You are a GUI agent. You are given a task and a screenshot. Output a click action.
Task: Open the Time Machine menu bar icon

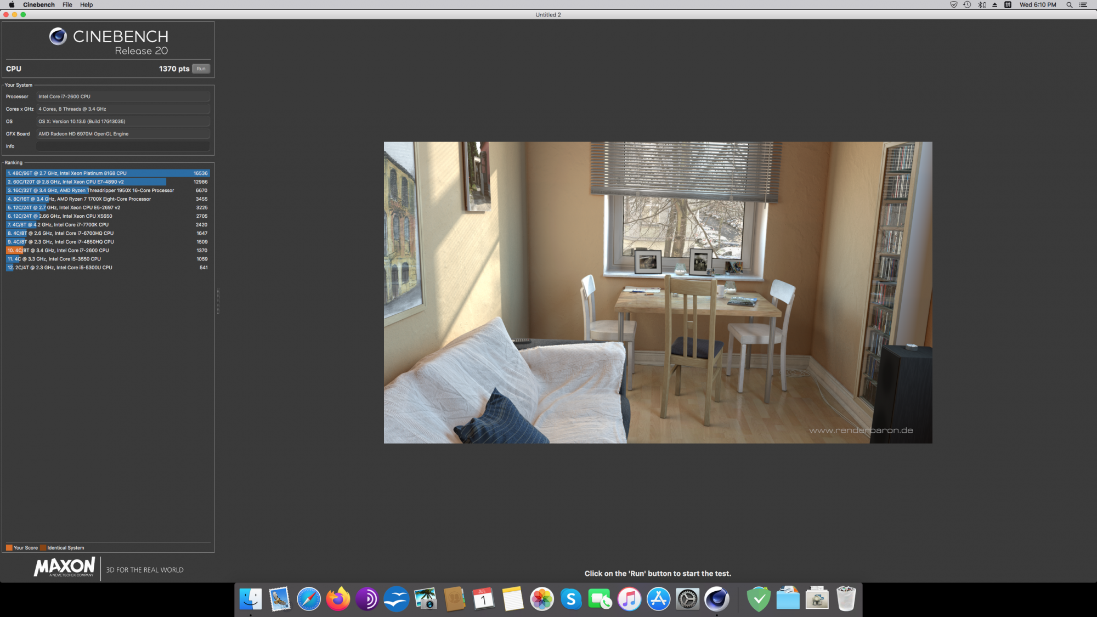click(967, 5)
